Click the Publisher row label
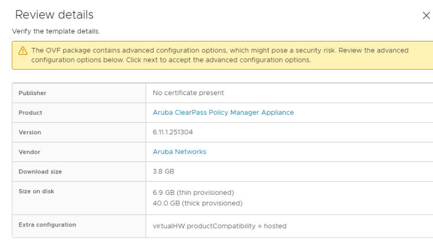This screenshot has width=433, height=245. (x=32, y=93)
